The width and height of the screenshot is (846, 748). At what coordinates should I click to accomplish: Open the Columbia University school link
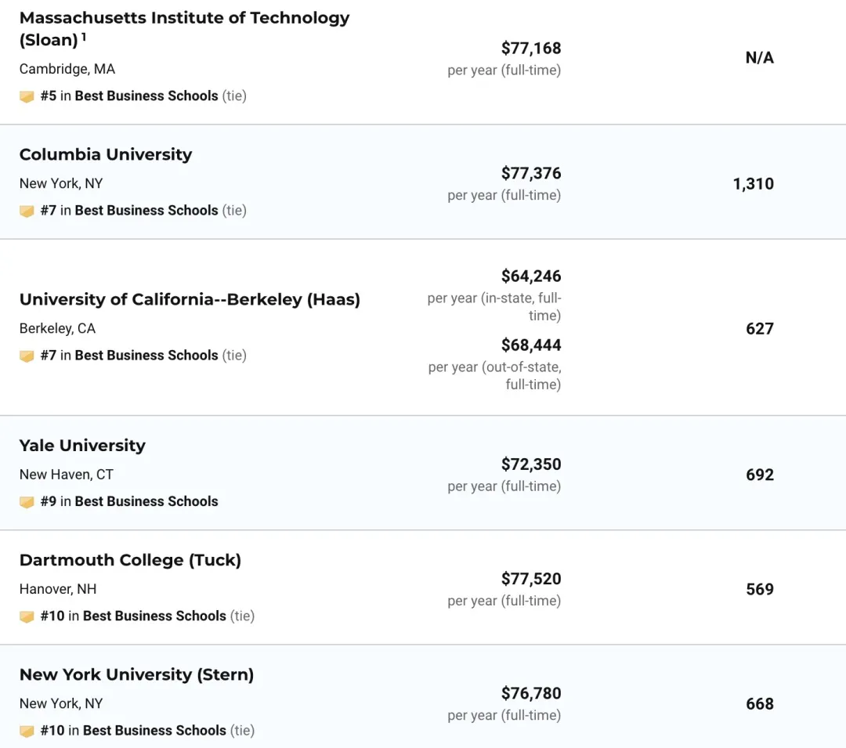tap(106, 154)
